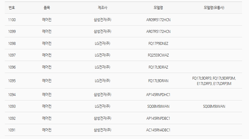Click the 제조사 column header
This screenshot has width=249, height=139.
pyautogui.click(x=103, y=8)
